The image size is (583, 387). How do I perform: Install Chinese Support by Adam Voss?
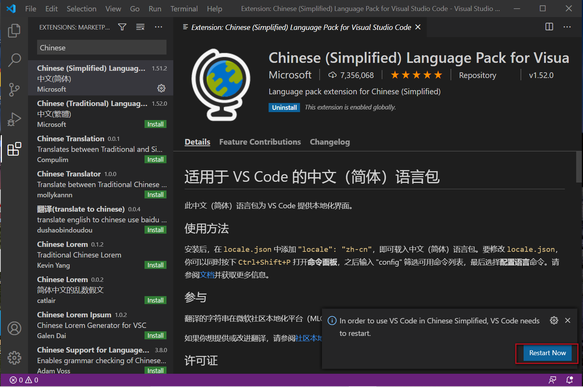click(x=155, y=371)
